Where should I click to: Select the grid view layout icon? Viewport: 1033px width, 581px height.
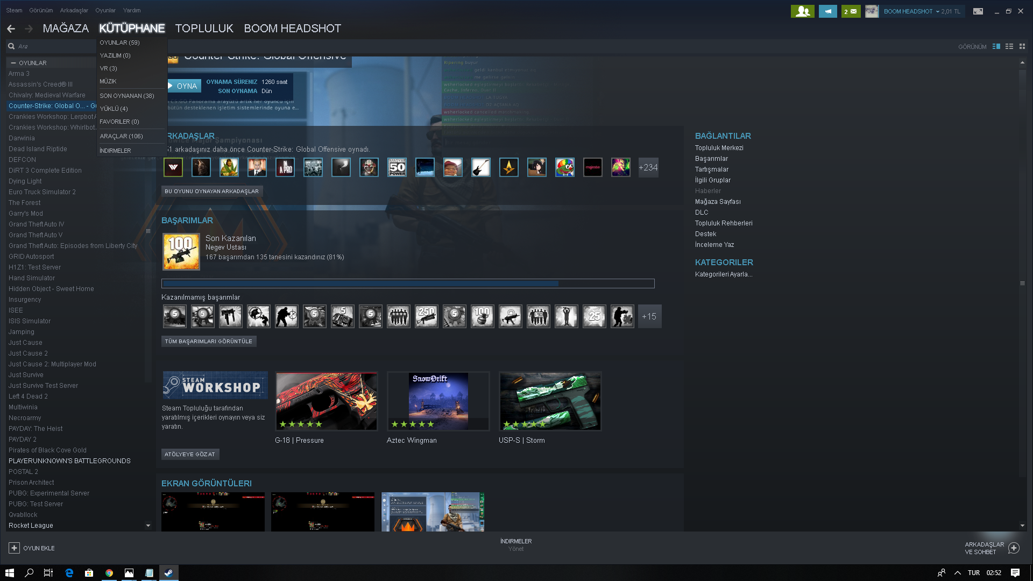[1022, 47]
